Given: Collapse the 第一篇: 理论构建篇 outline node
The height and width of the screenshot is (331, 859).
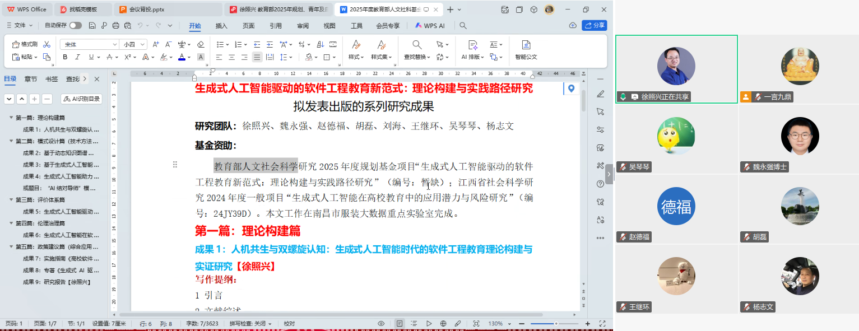Looking at the screenshot, I should [11, 118].
